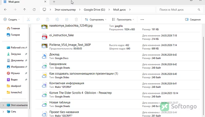The width and height of the screenshot is (205, 117).
Task: Select the PixVerse_V5.6_Image_Text_360P video thumbnail
Action: [x=44, y=46]
